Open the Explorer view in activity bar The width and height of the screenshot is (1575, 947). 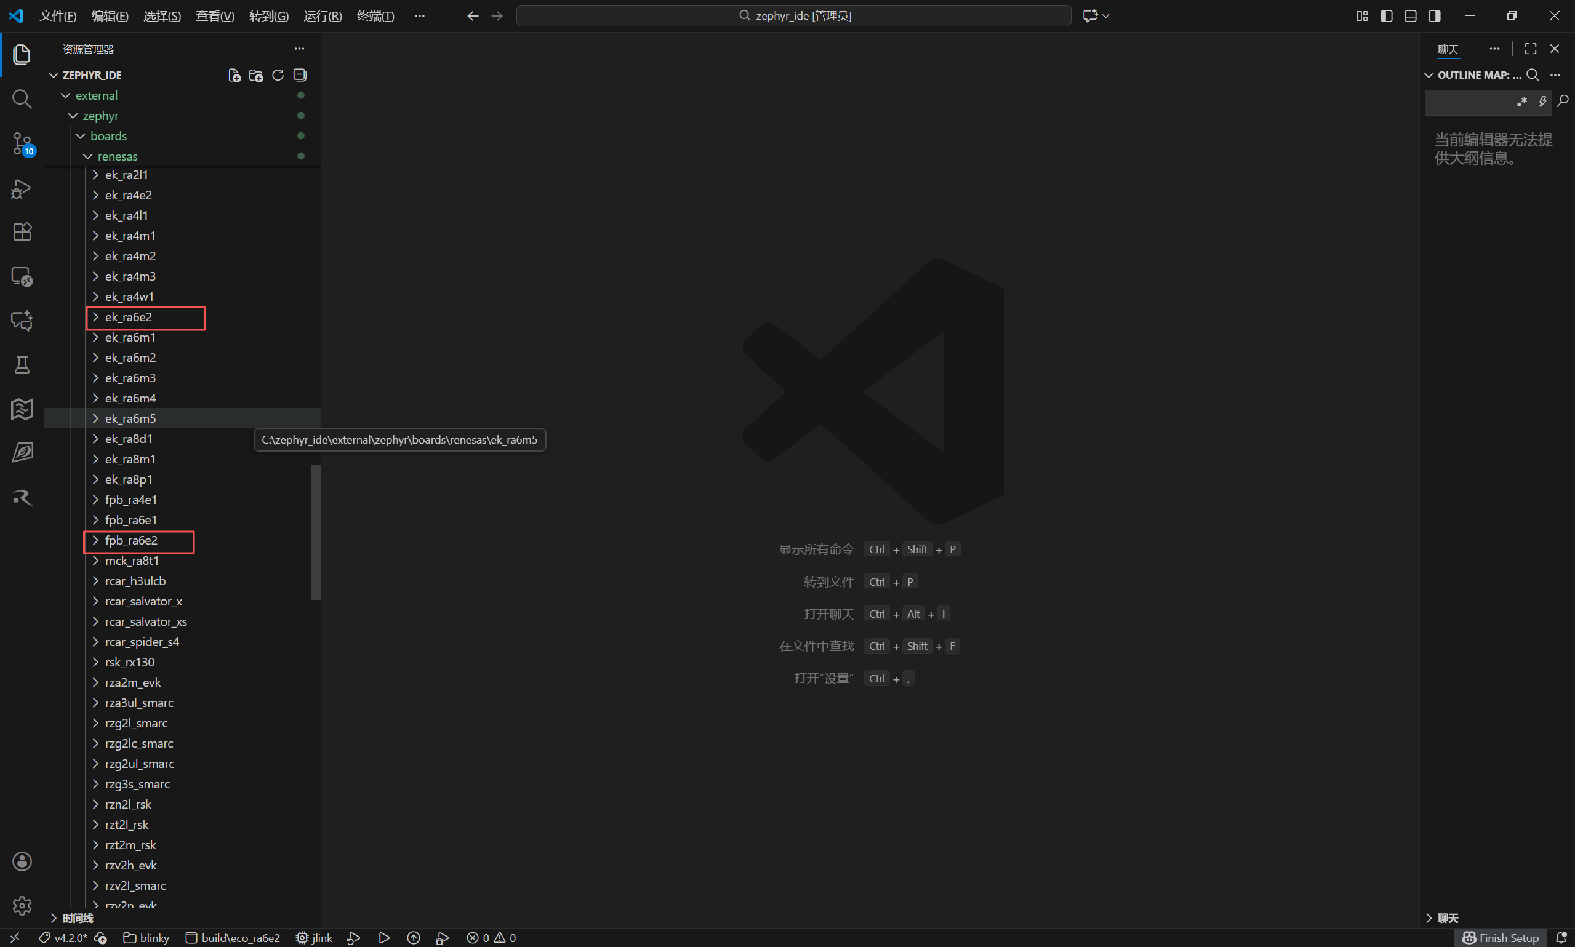pyautogui.click(x=22, y=55)
